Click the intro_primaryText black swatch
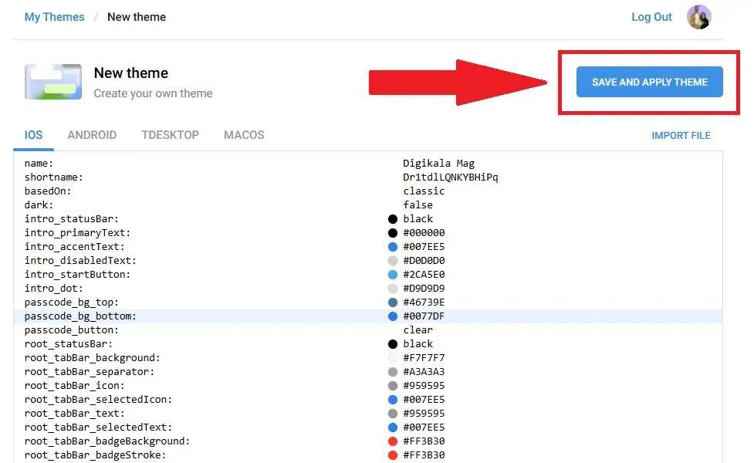This screenshot has width=754, height=463. tap(393, 233)
